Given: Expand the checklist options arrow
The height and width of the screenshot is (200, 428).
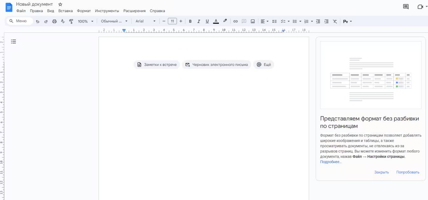Looking at the screenshot, I should click(288, 21).
